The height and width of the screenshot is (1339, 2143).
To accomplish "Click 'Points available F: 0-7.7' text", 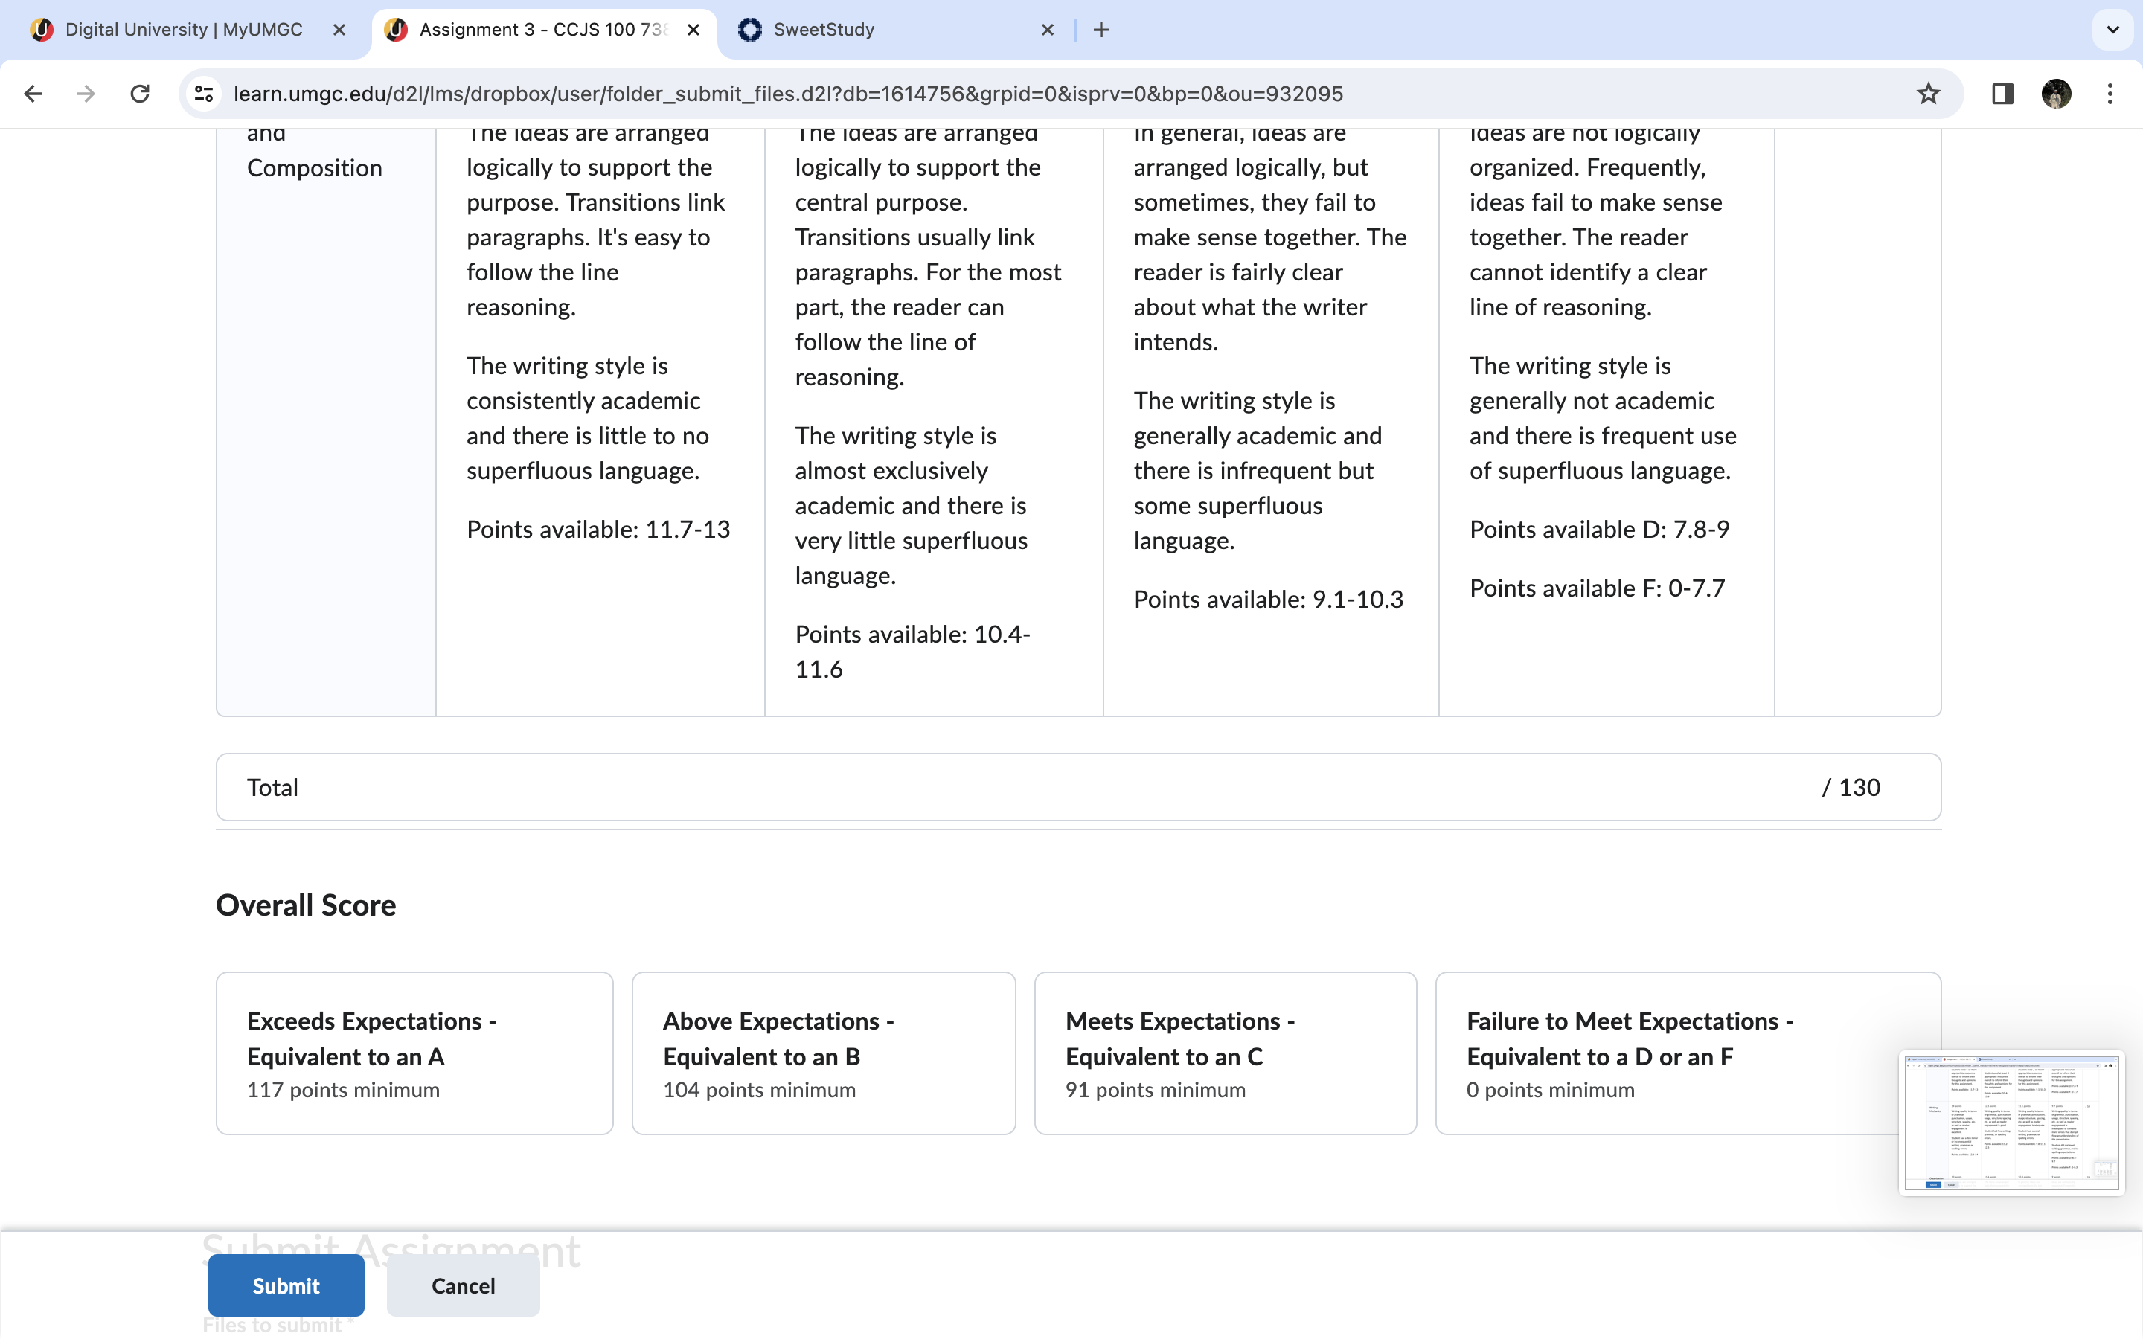I will (1598, 588).
